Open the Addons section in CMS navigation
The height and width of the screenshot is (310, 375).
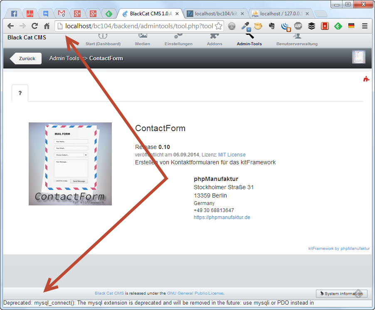pos(215,40)
